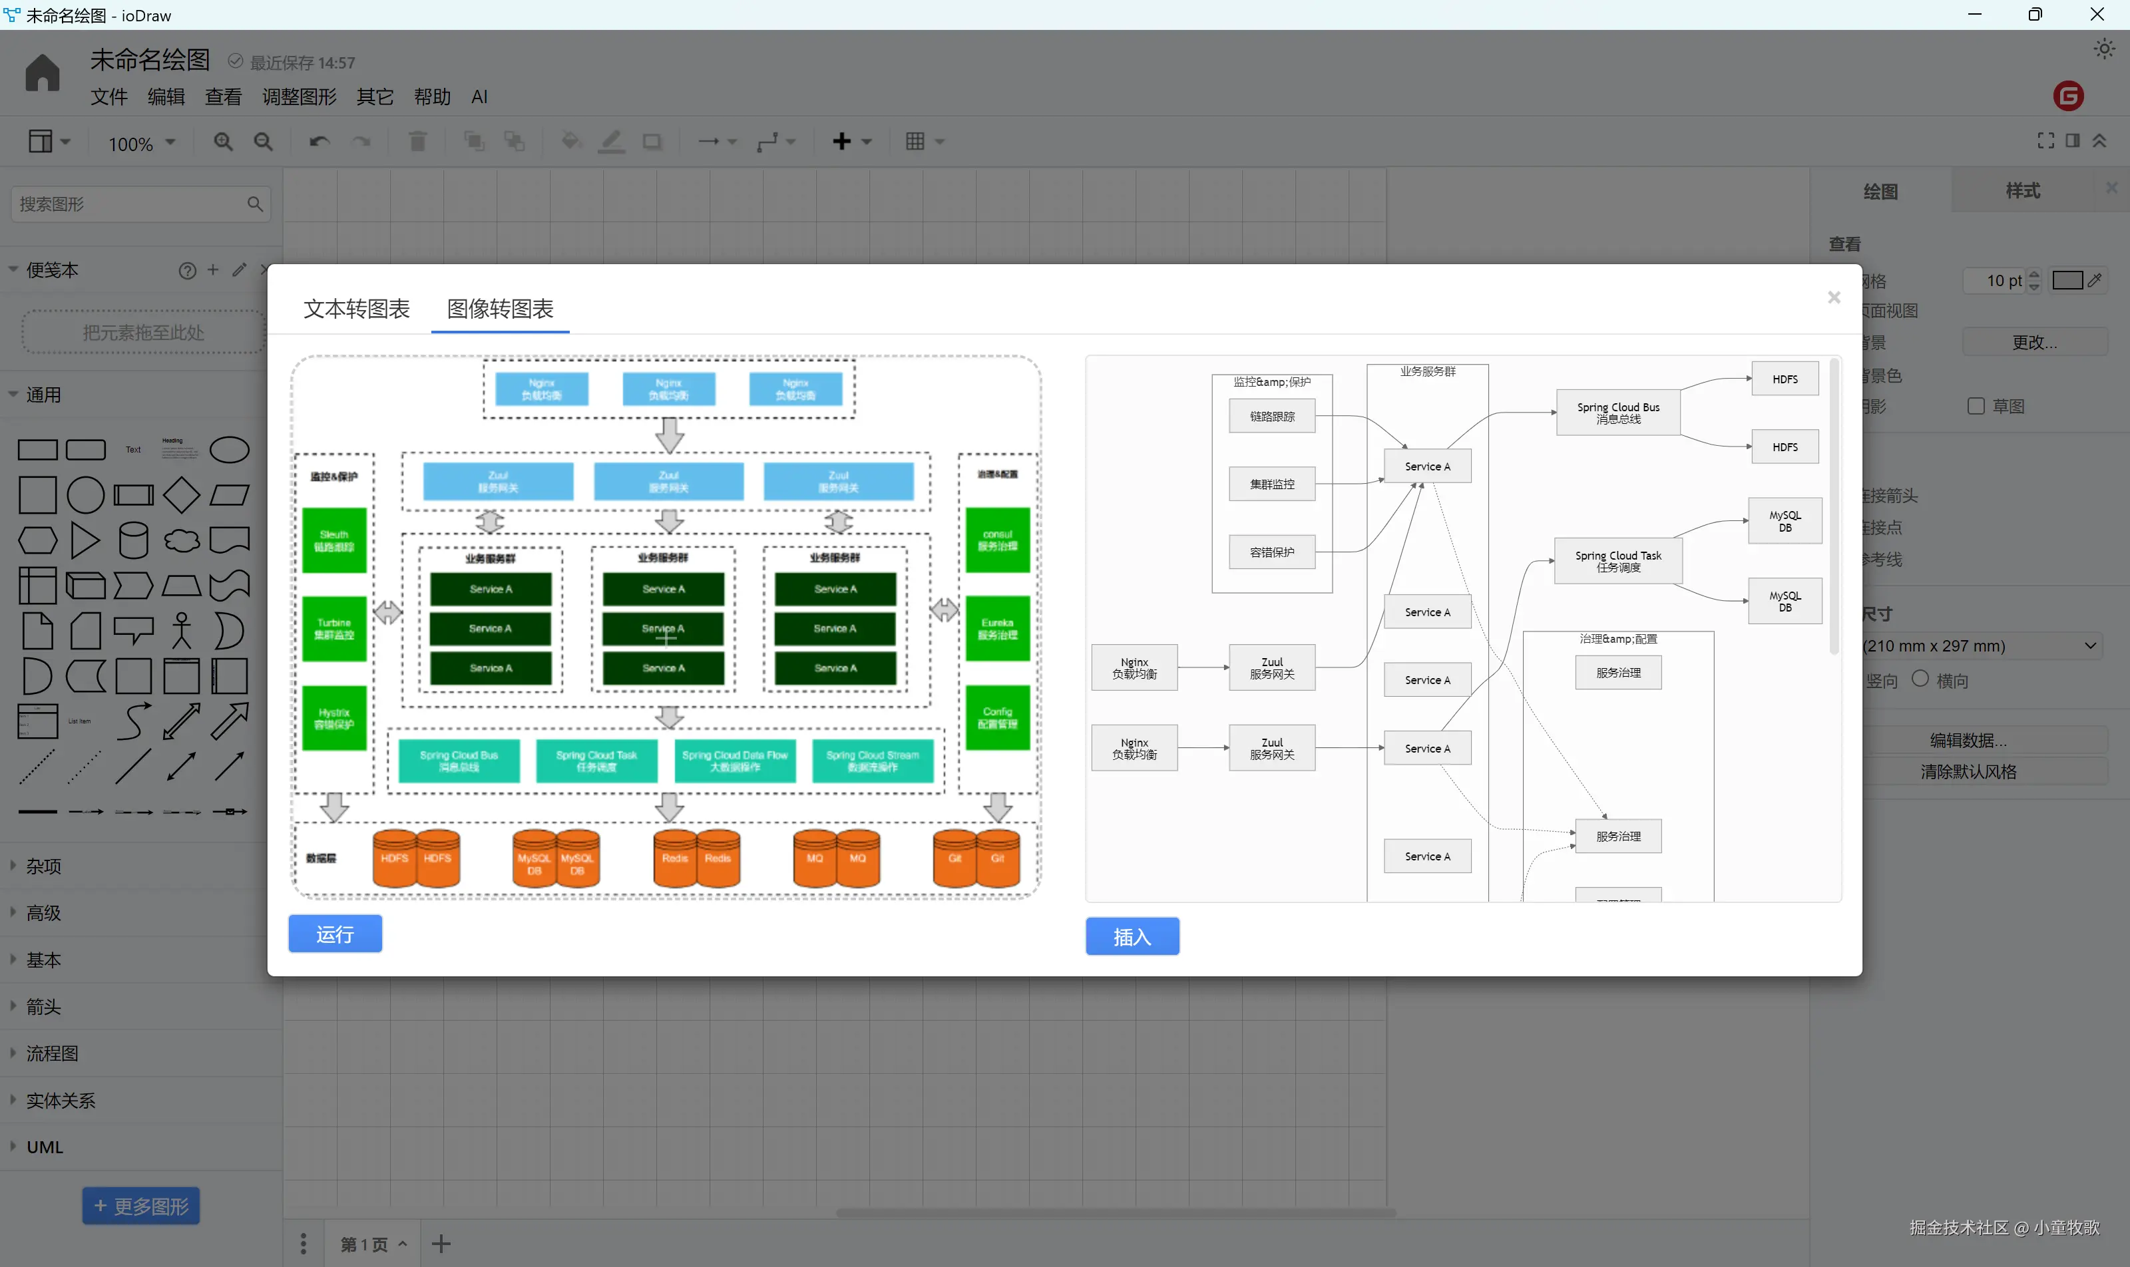Open the 调整图形 menu
Viewport: 2130px width, 1267px height.
[299, 97]
